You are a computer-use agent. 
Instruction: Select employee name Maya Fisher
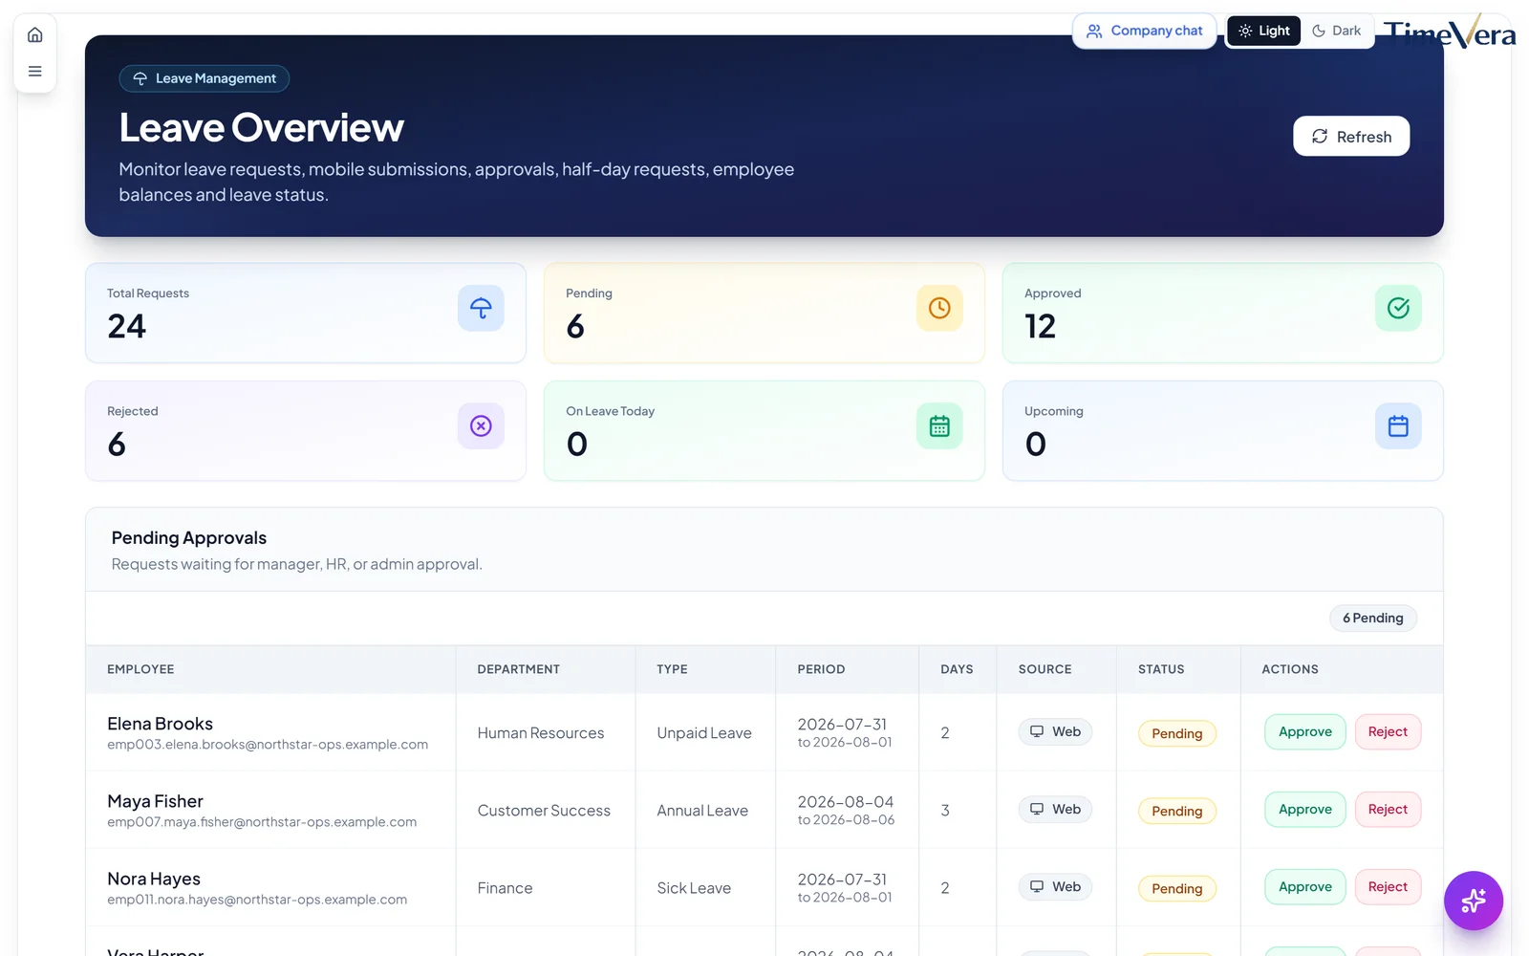(155, 801)
